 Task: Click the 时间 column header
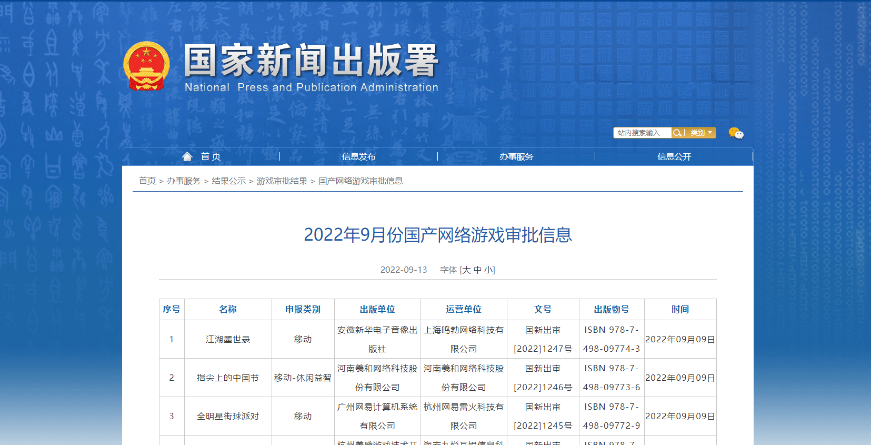[x=680, y=309]
